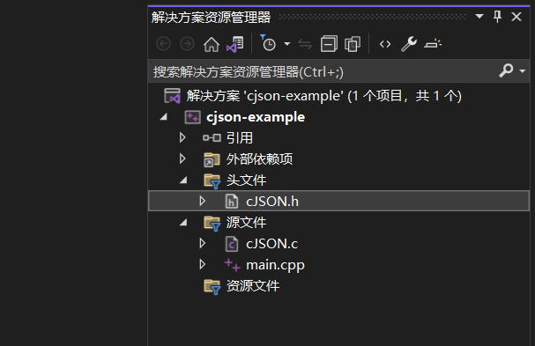This screenshot has width=535, height=346.
Task: Expand the 外部依赖项 node
Action: click(x=182, y=158)
